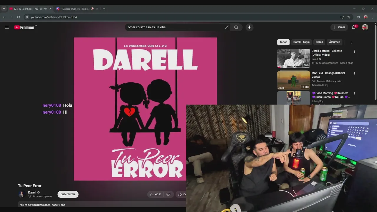Mute the Tu Peor Error tab audio

(x=45, y=9)
